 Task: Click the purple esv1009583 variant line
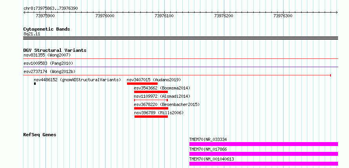click(x=180, y=67)
